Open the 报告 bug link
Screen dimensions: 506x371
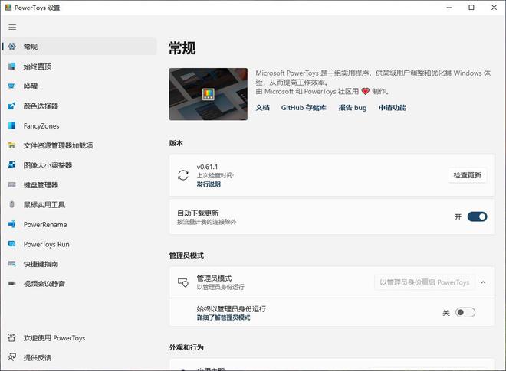tap(353, 108)
